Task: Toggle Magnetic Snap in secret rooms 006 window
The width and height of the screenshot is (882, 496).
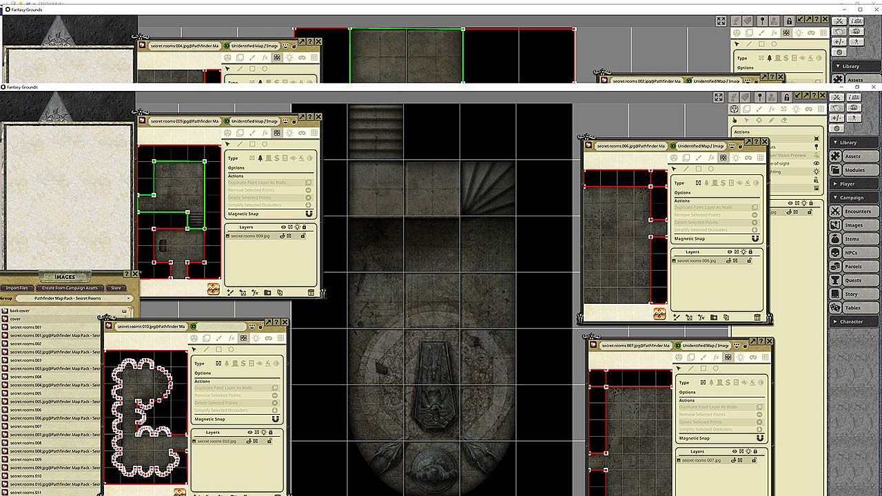Action: point(755,239)
